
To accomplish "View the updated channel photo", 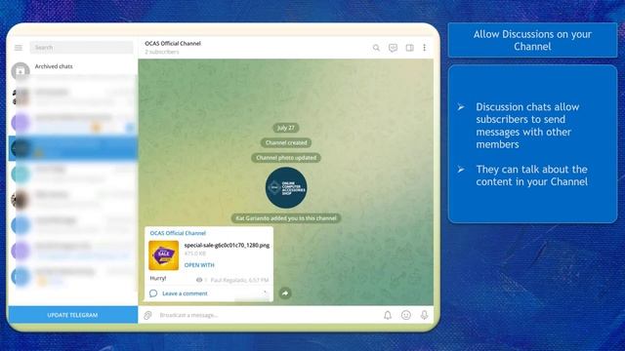I will coord(286,188).
